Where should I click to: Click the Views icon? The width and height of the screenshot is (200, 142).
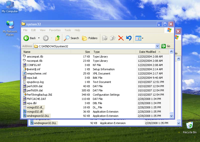coord(138,38)
